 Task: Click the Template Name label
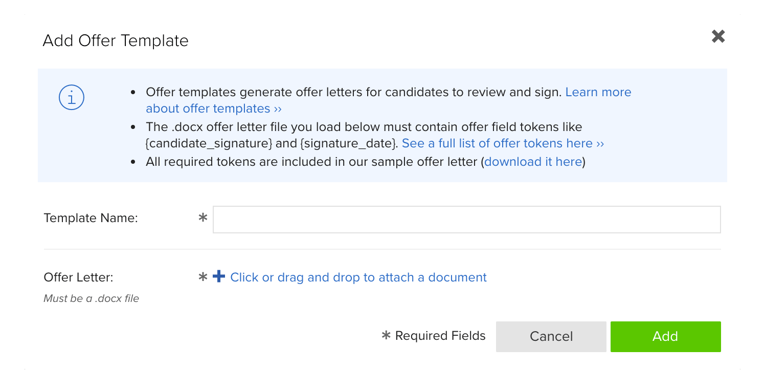click(91, 218)
